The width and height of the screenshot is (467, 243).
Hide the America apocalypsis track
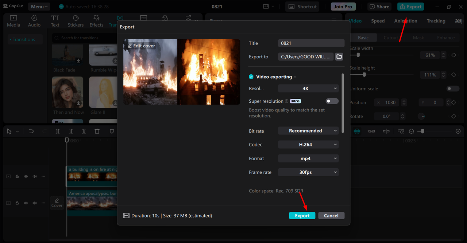pos(26,203)
